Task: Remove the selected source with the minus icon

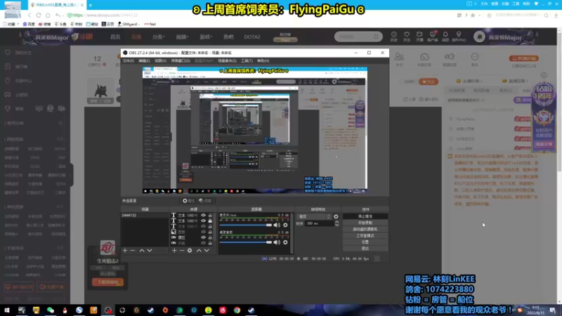Action: [182, 251]
